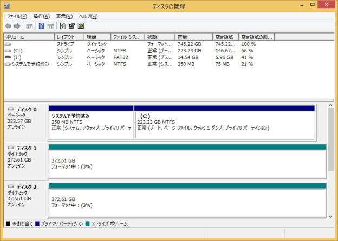The width and height of the screenshot is (338, 241).
Task: Click the 66 % free ratio cell
Action: [x=247, y=51]
